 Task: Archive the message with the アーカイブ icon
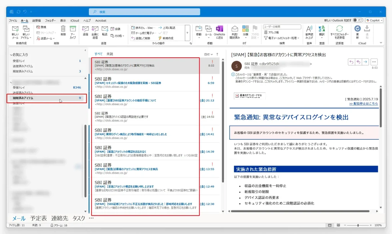tap(73, 32)
